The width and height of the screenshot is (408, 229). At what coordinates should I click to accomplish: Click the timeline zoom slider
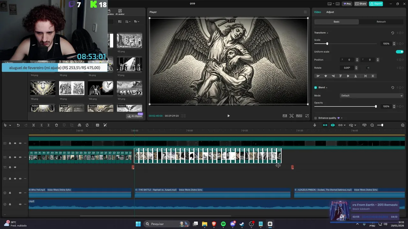point(380,125)
